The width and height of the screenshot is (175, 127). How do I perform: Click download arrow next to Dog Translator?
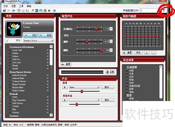pos(48,100)
